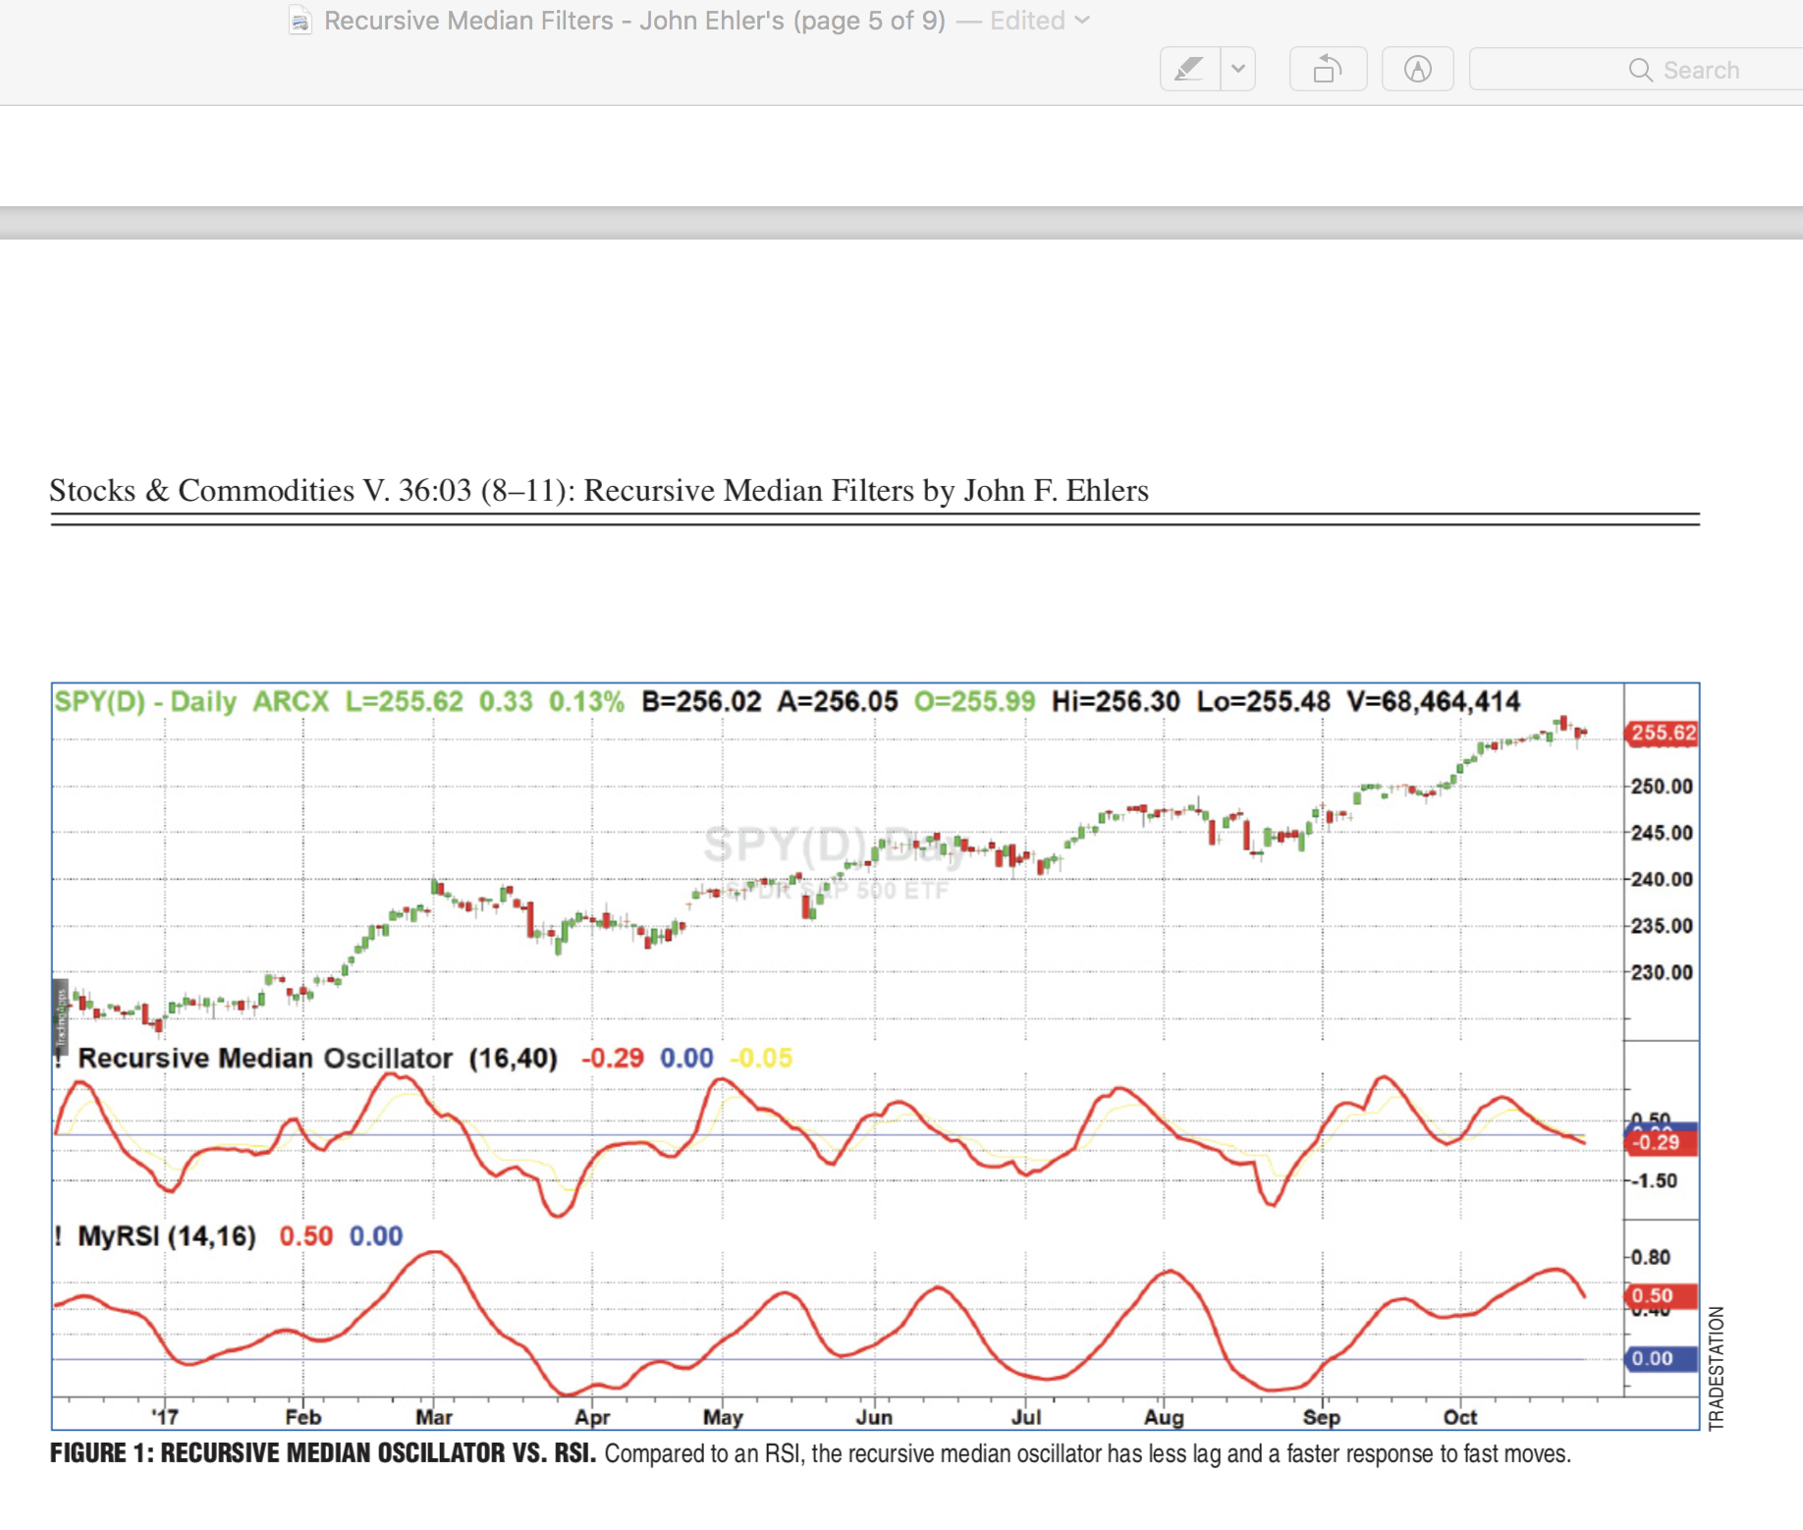
Task: Click the '-1.50' oscillator axis label
Action: click(x=1656, y=1180)
